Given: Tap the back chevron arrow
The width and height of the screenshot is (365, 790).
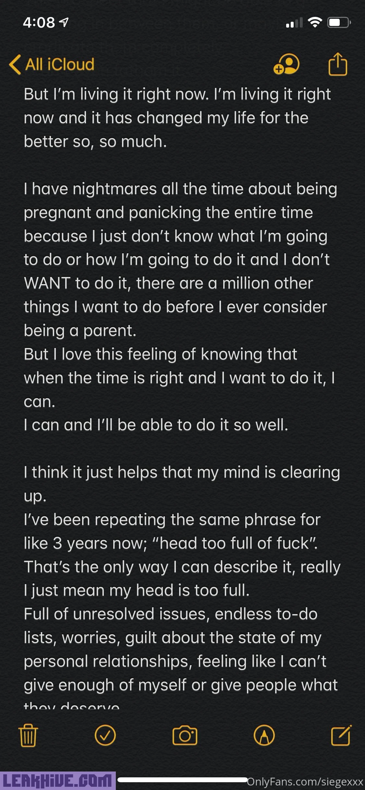Looking at the screenshot, I should coord(15,64).
